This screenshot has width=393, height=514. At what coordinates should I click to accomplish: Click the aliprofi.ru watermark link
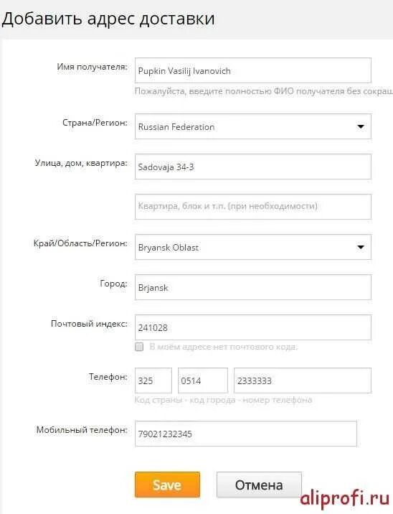pos(344,500)
